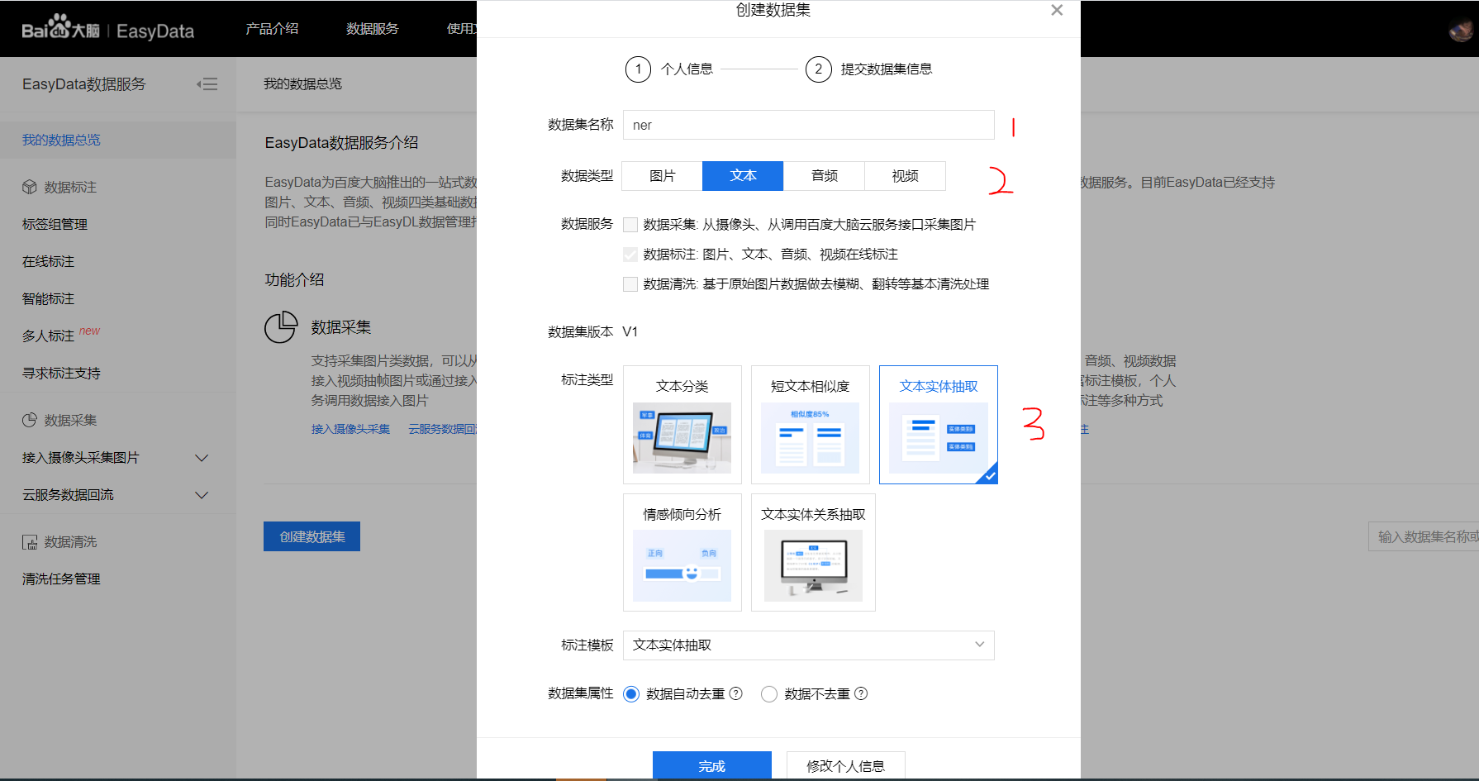Toggle the 数据标注 service checkbox
The width and height of the screenshot is (1479, 781).
pyautogui.click(x=630, y=255)
